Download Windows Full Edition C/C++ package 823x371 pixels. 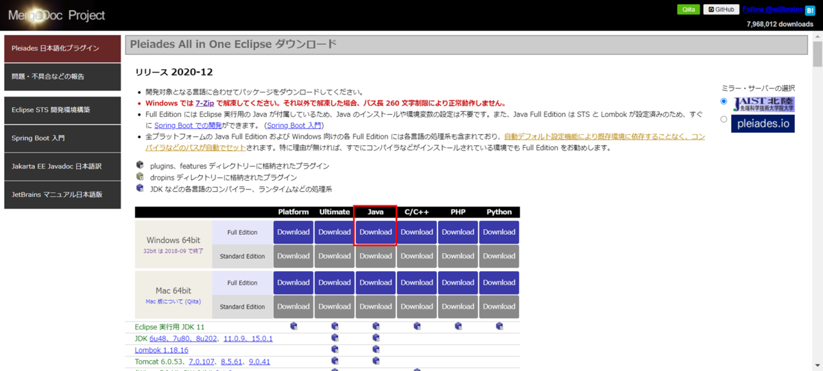point(417,232)
